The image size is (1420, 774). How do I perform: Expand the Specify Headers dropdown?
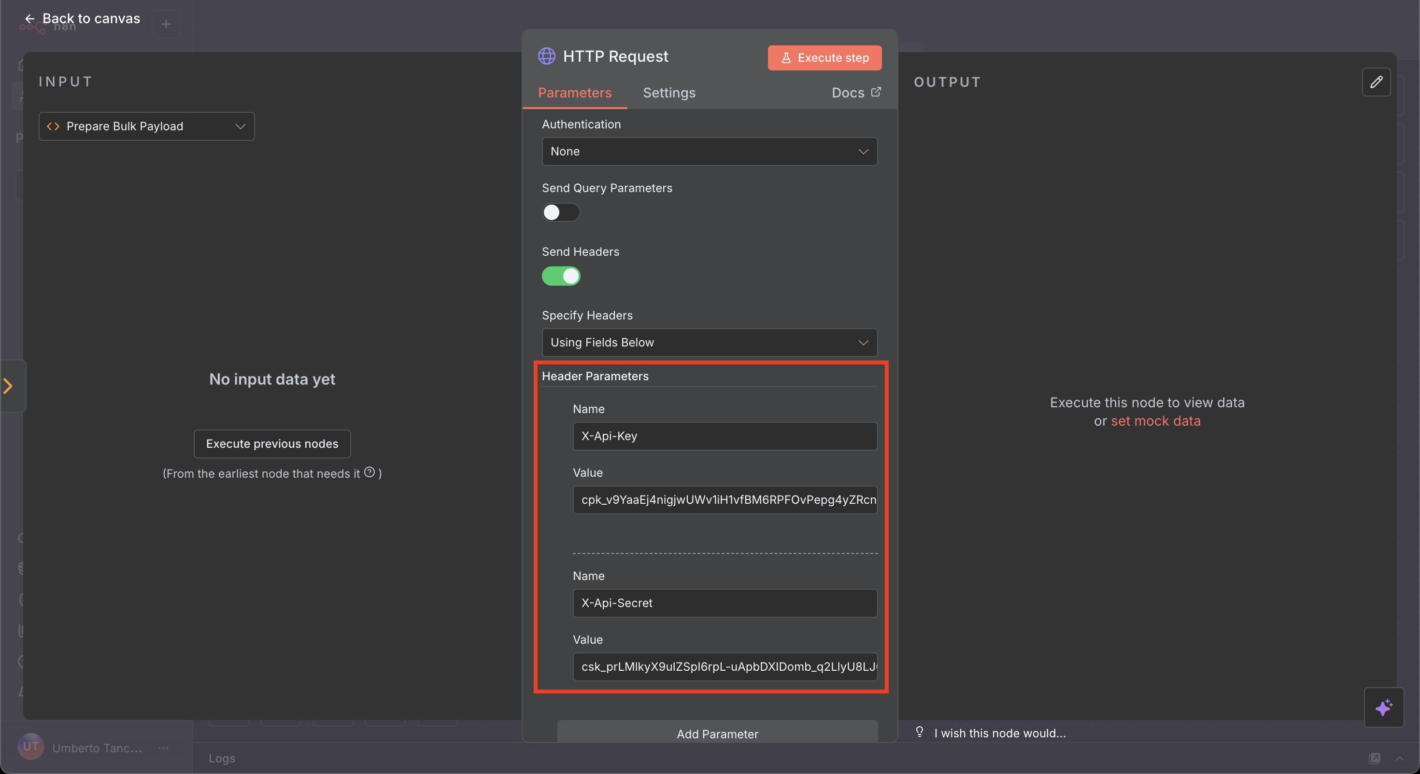point(709,343)
